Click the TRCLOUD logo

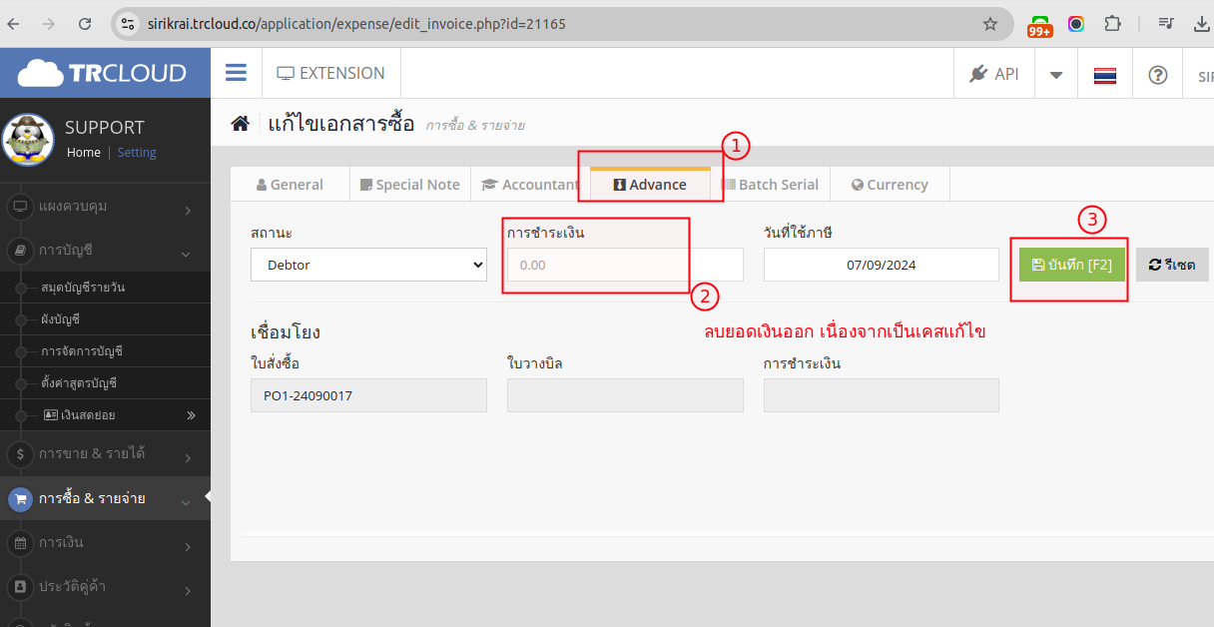(x=103, y=73)
